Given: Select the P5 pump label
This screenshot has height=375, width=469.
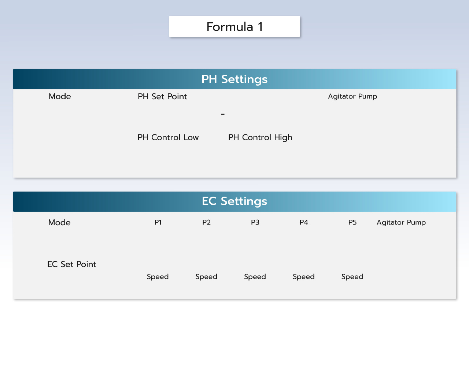Looking at the screenshot, I should [x=352, y=222].
